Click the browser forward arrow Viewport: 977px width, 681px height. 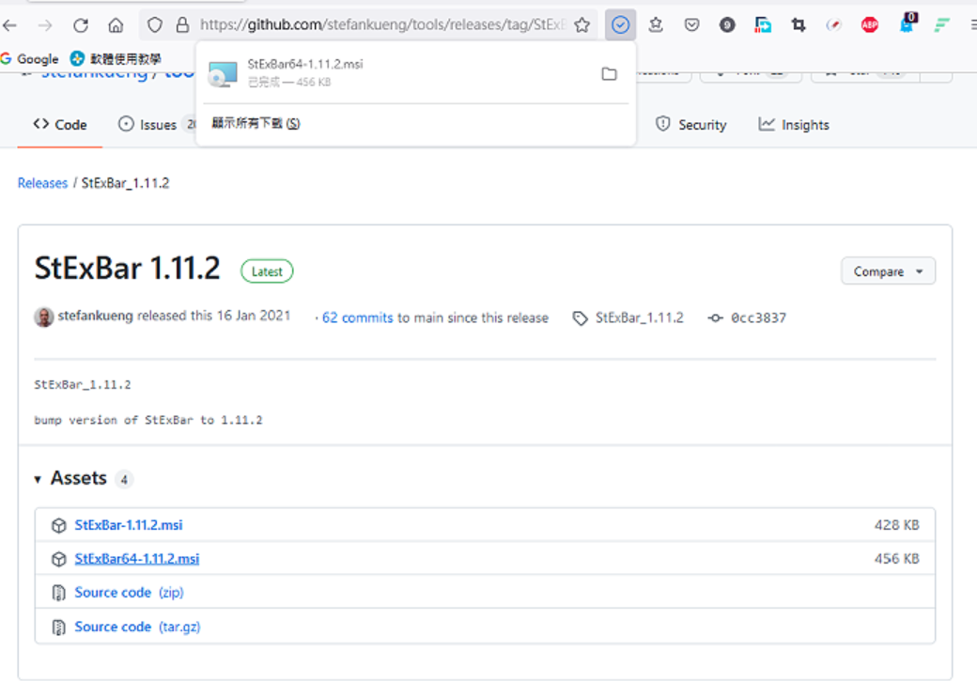point(45,25)
